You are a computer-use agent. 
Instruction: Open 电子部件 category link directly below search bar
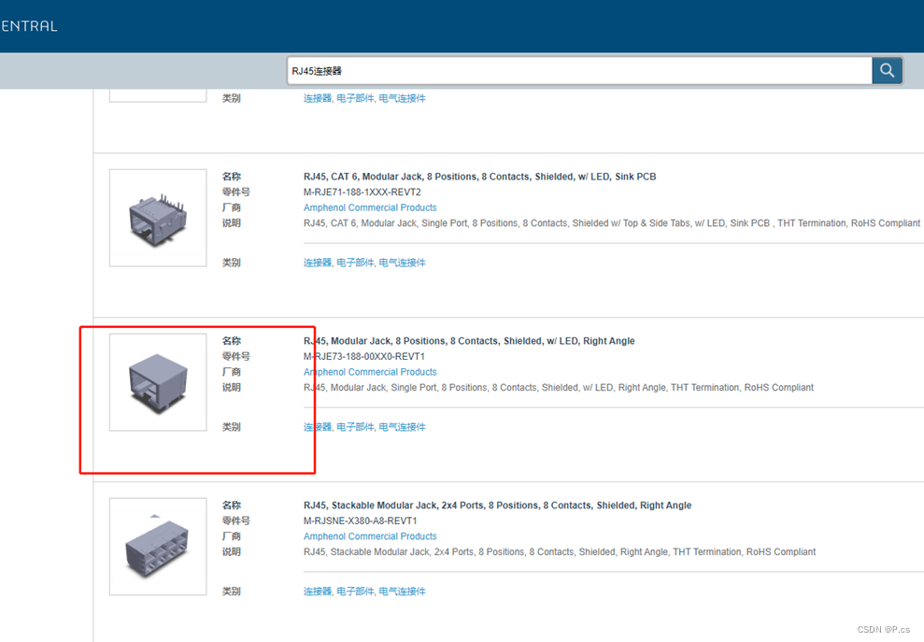tap(355, 98)
